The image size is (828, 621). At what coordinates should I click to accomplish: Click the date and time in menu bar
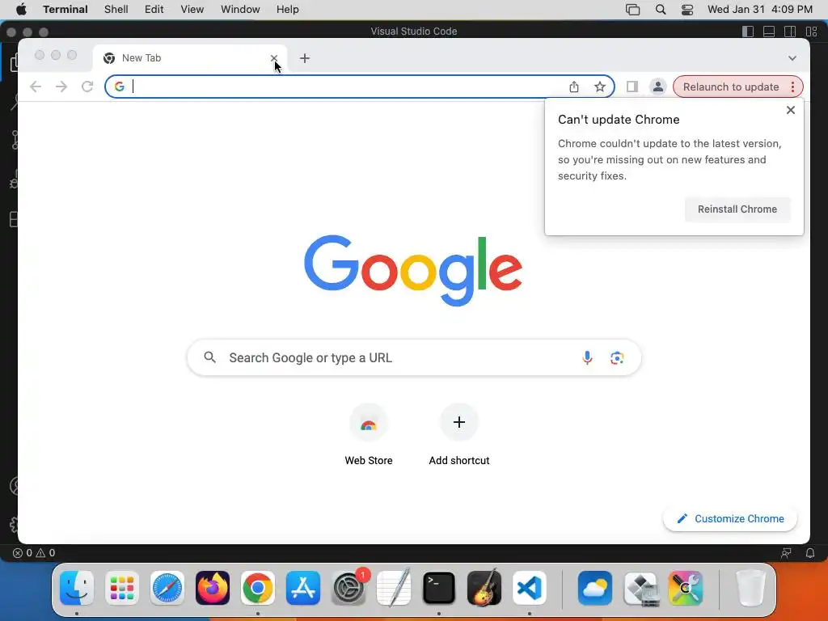760,10
